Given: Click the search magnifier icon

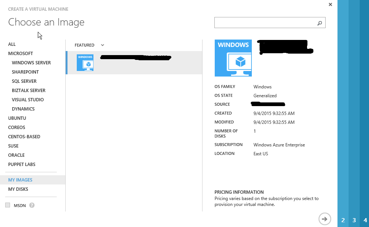Looking at the screenshot, I should coord(320,23).
